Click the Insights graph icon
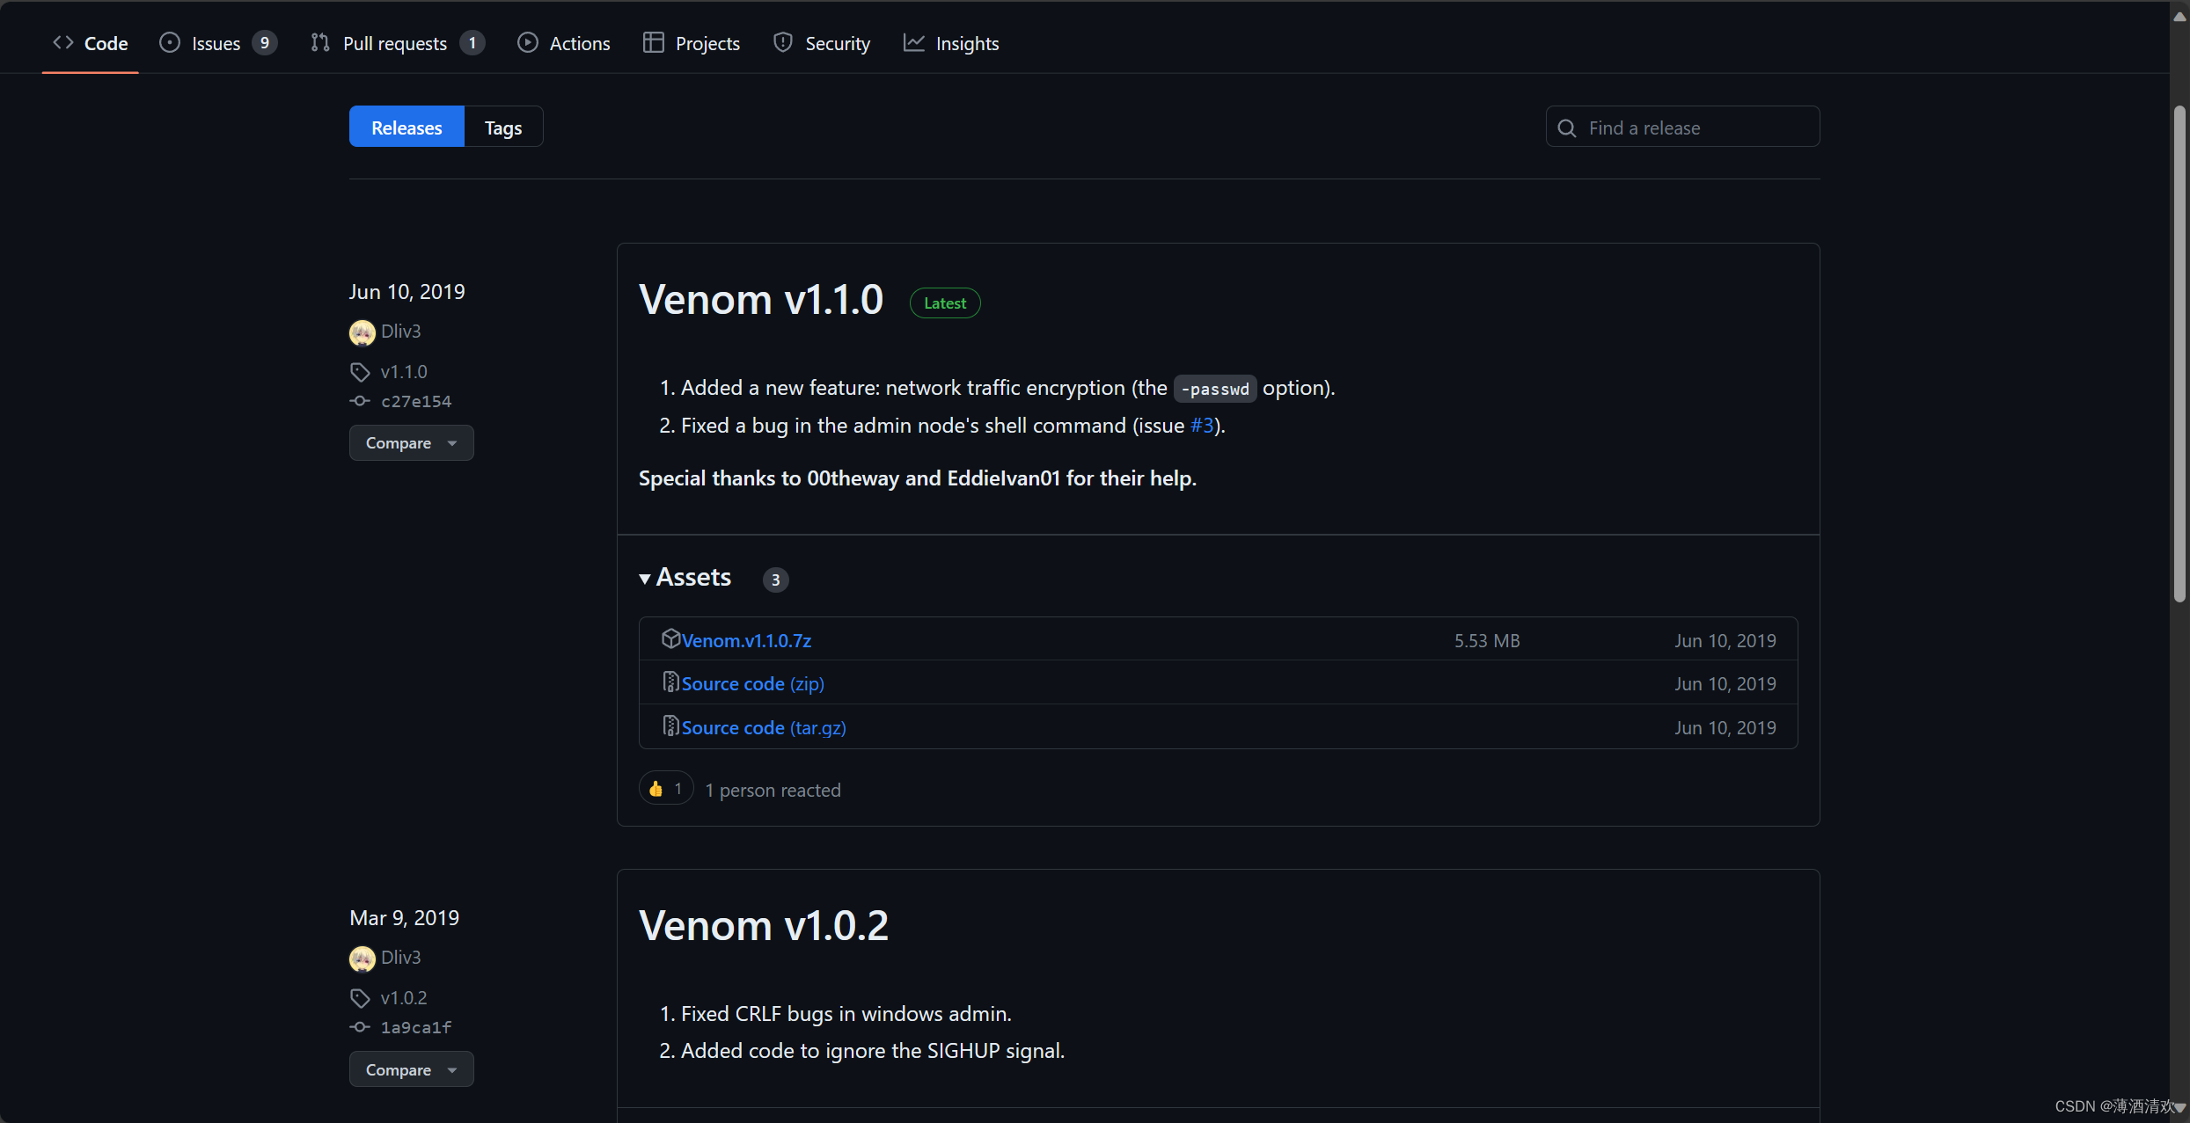2190x1123 pixels. tap(913, 42)
